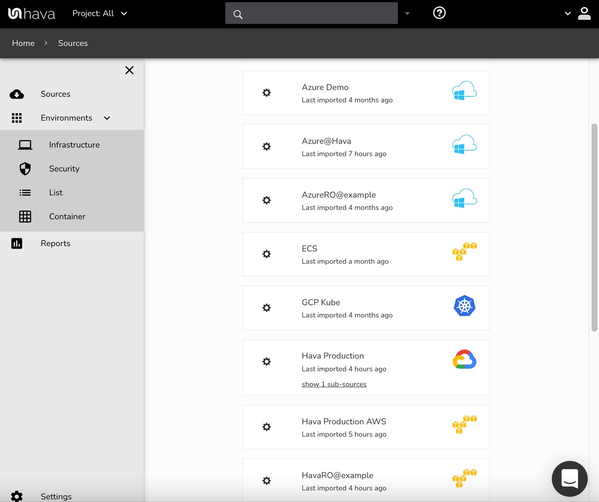Image resolution: width=599 pixels, height=502 pixels.
Task: Click the Hava logo
Action: (31, 13)
